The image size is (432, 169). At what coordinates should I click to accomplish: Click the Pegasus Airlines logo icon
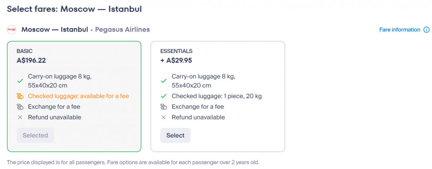[x=11, y=30]
